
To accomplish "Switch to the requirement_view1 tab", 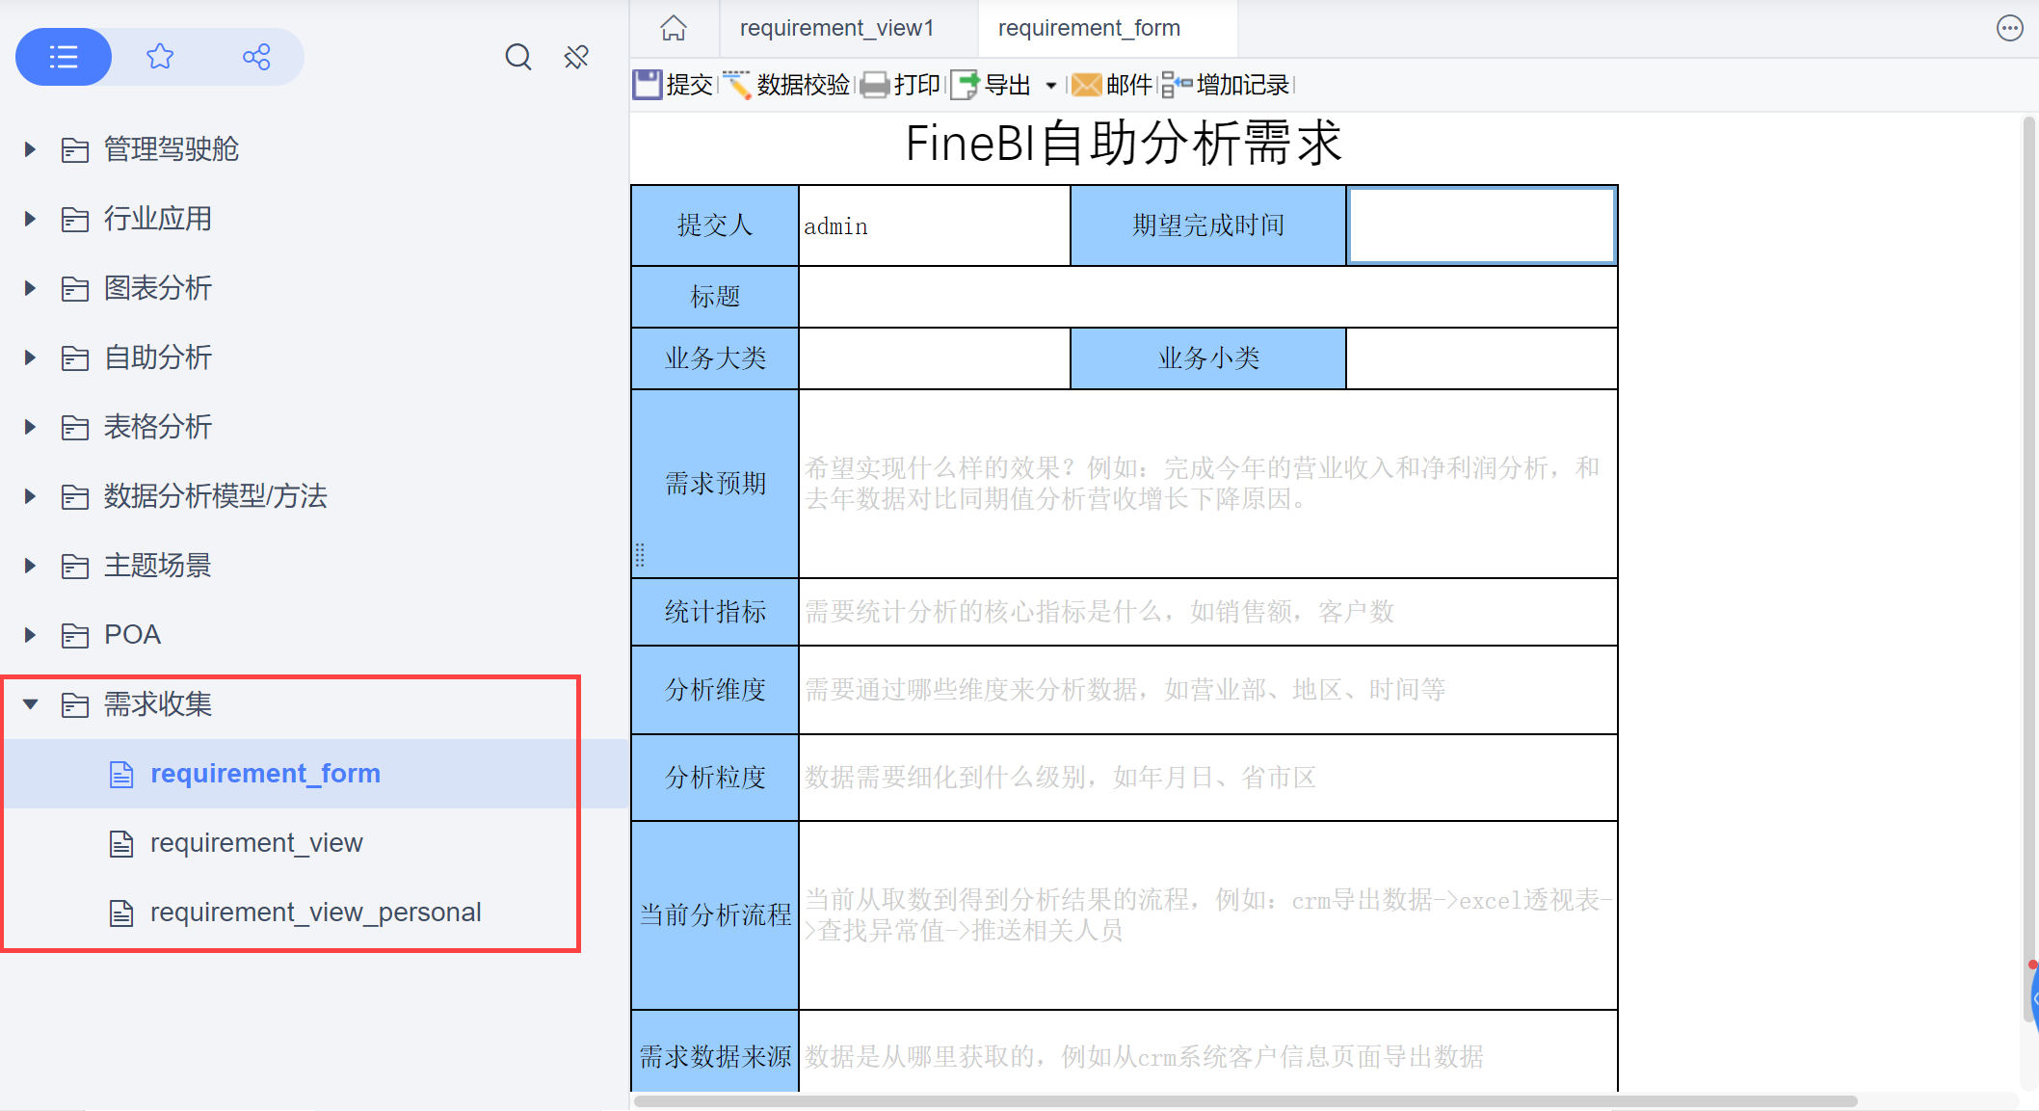I will click(x=836, y=28).
